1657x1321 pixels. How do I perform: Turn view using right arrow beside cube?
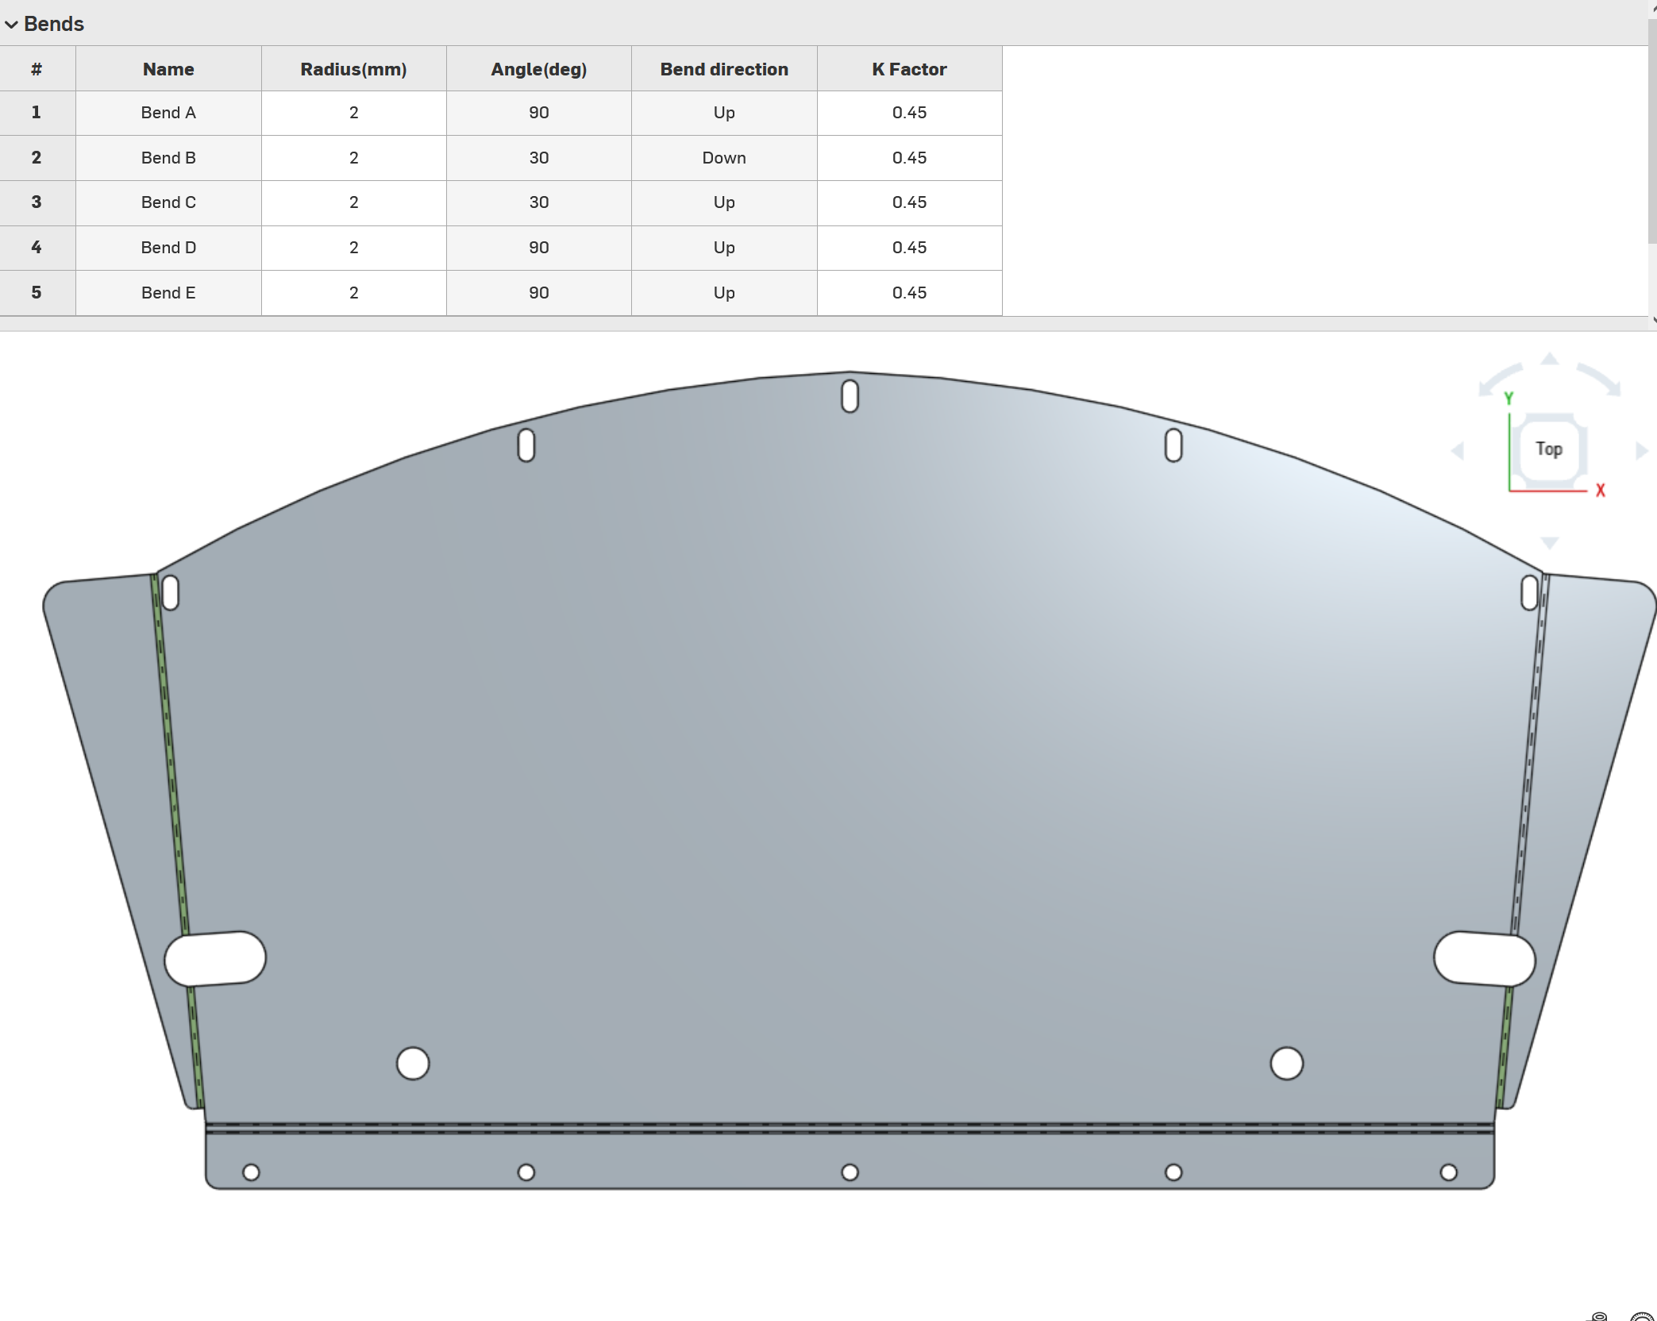[1642, 451]
